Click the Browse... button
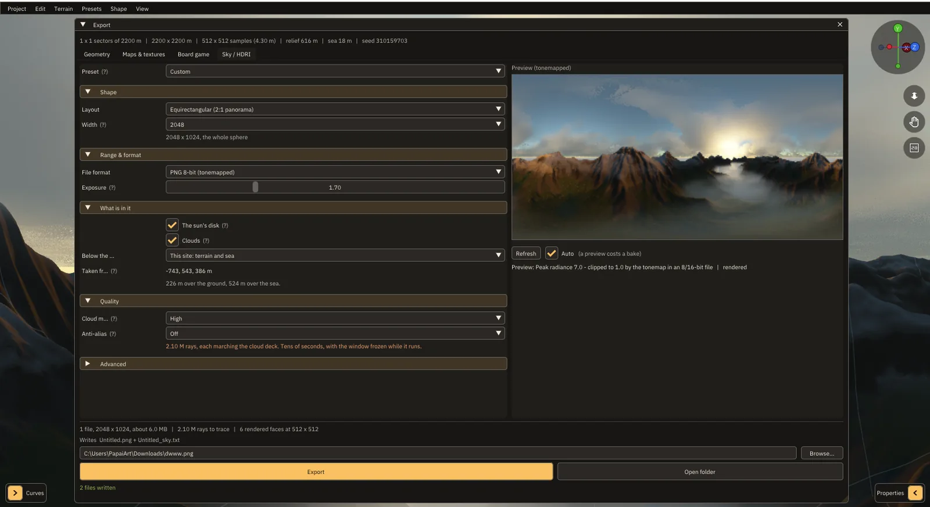This screenshot has height=507, width=930. click(822, 454)
